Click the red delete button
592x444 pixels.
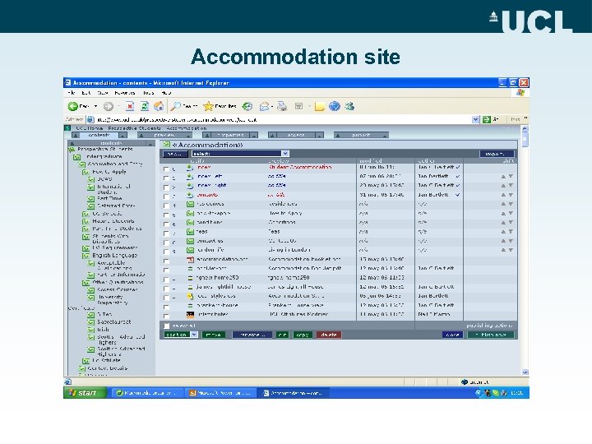329,335
